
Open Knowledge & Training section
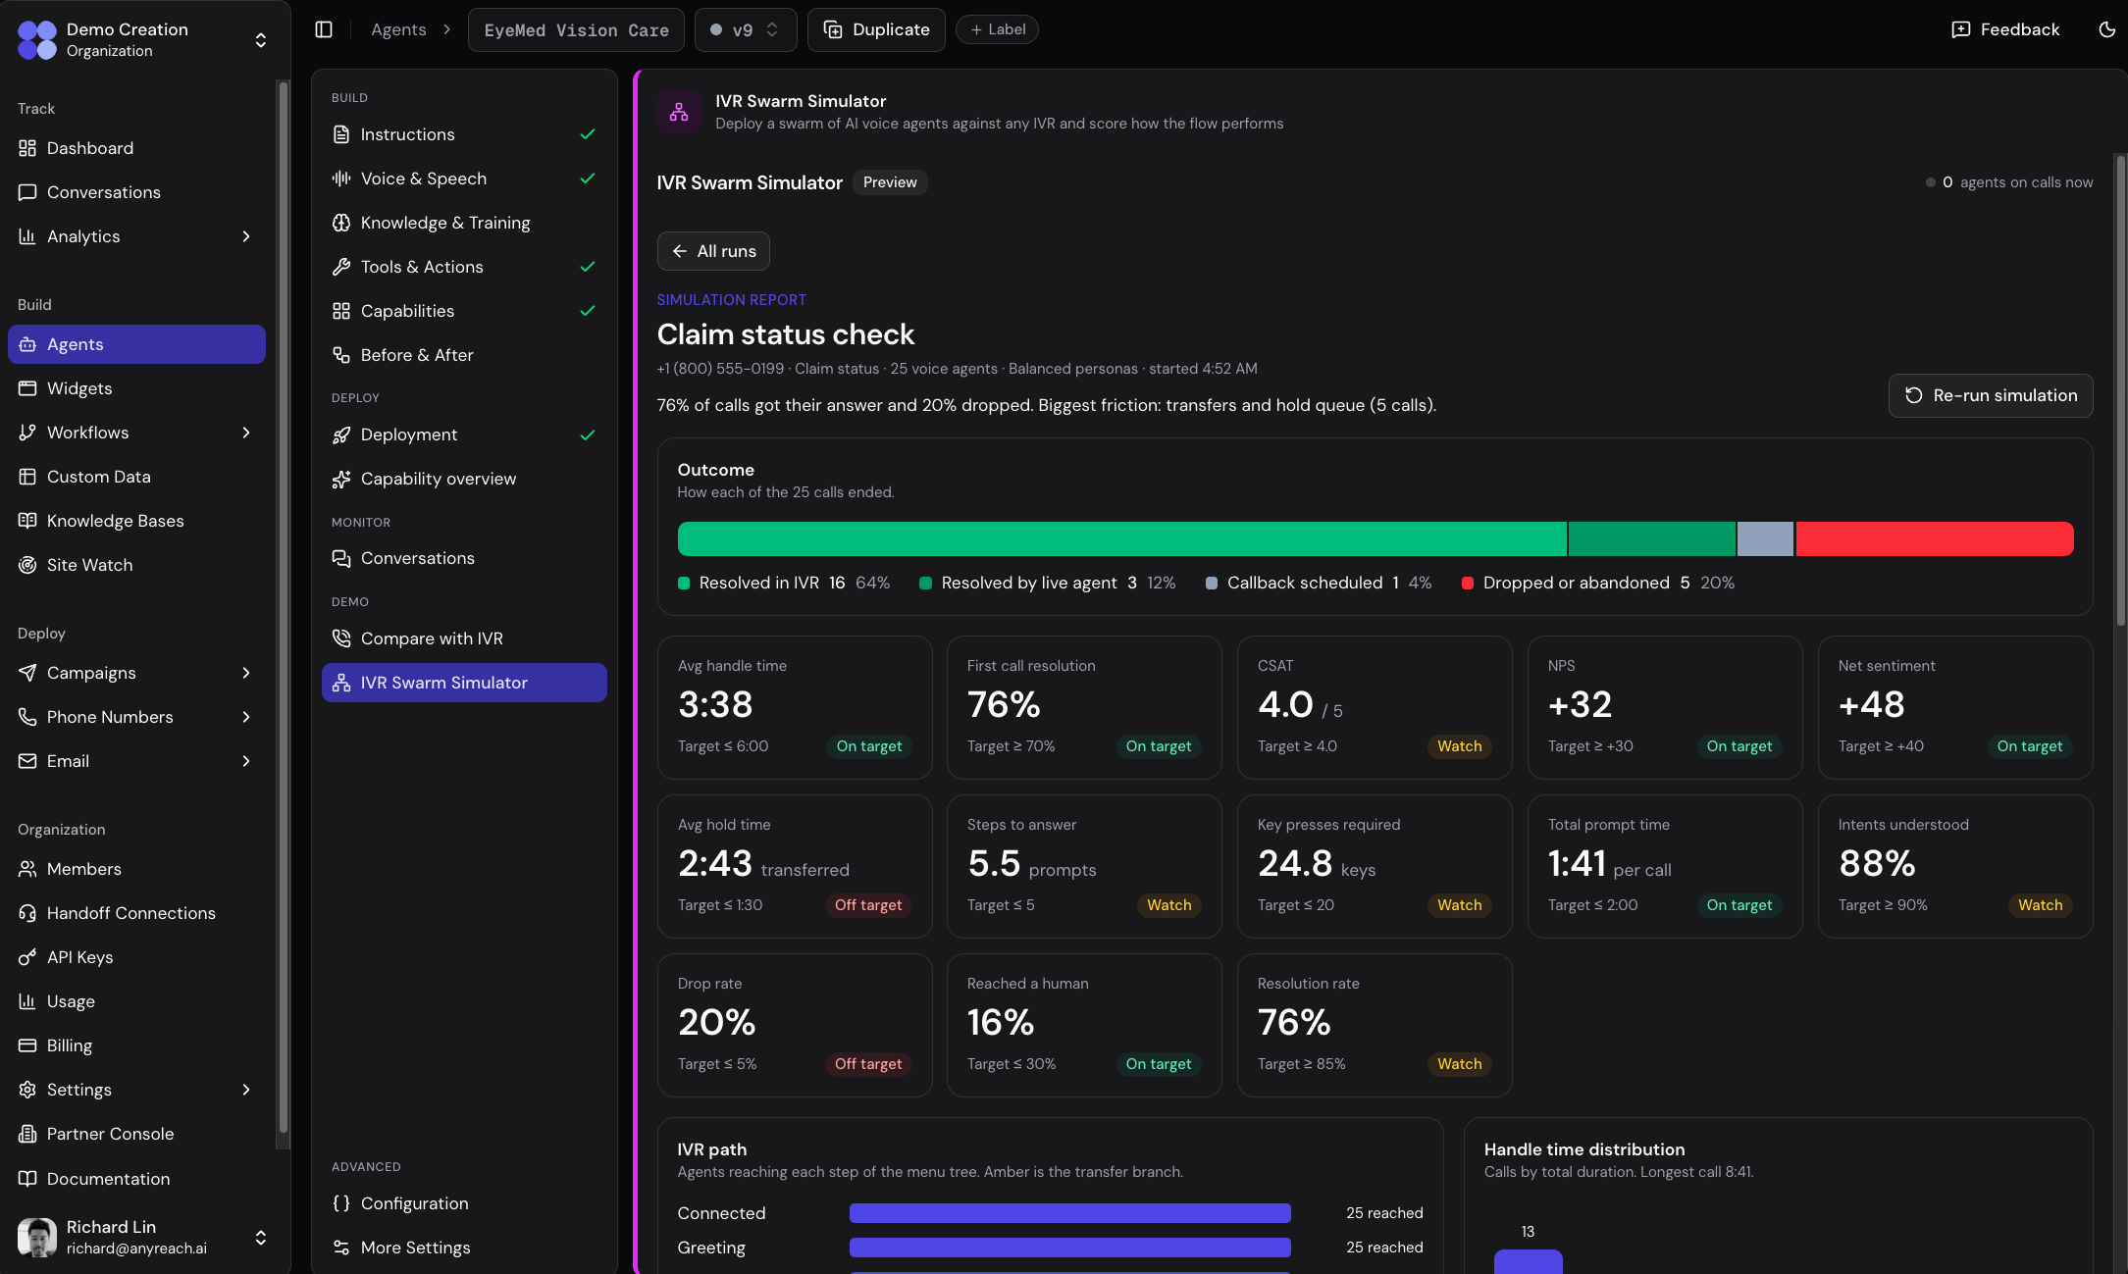coord(464,223)
